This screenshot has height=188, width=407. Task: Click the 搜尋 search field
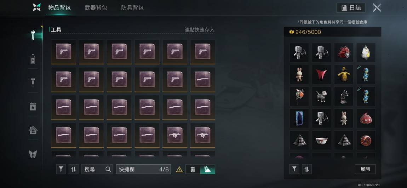(97, 169)
